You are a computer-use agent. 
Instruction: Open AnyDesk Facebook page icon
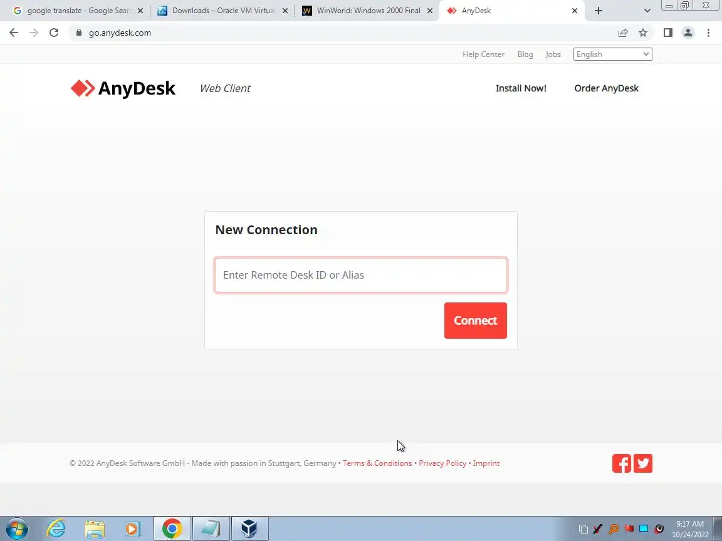click(x=621, y=463)
